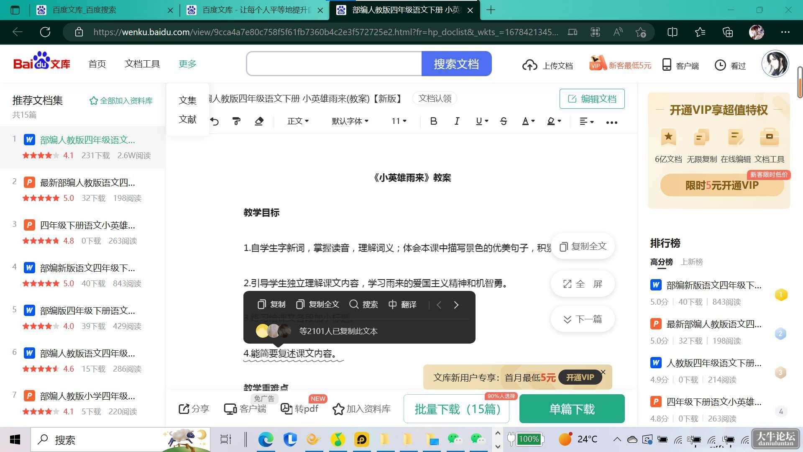Open the 文档工具 nav item

click(142, 64)
